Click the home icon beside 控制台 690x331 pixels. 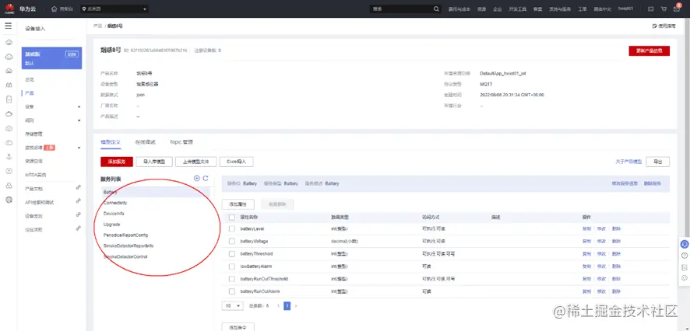pos(55,9)
